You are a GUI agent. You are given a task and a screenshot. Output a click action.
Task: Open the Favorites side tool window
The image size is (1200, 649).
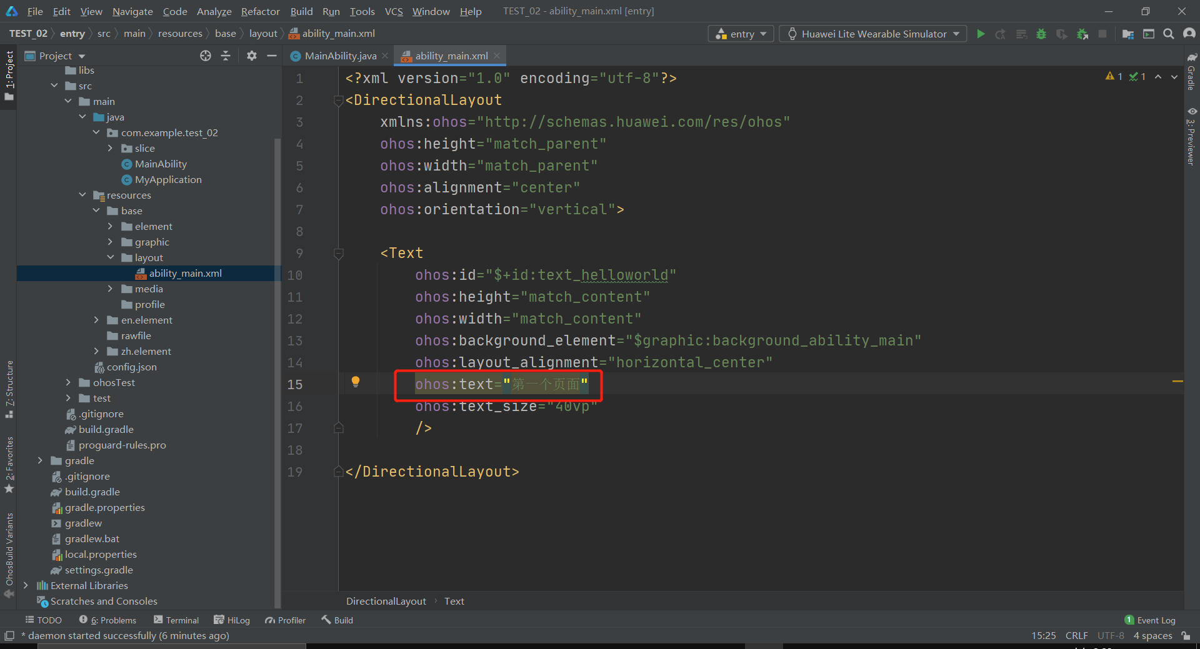9,465
